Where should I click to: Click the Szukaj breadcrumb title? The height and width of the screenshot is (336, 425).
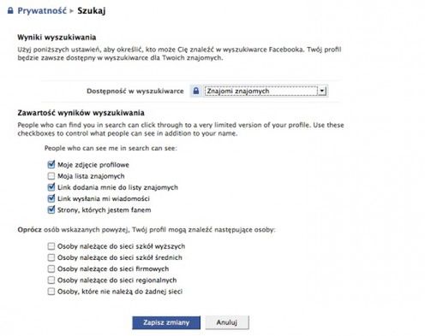[92, 11]
